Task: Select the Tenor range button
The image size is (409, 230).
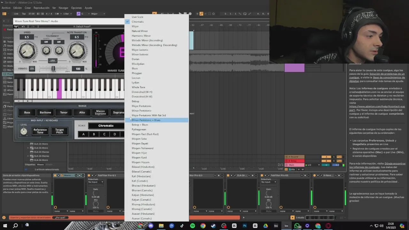Action: point(64,112)
